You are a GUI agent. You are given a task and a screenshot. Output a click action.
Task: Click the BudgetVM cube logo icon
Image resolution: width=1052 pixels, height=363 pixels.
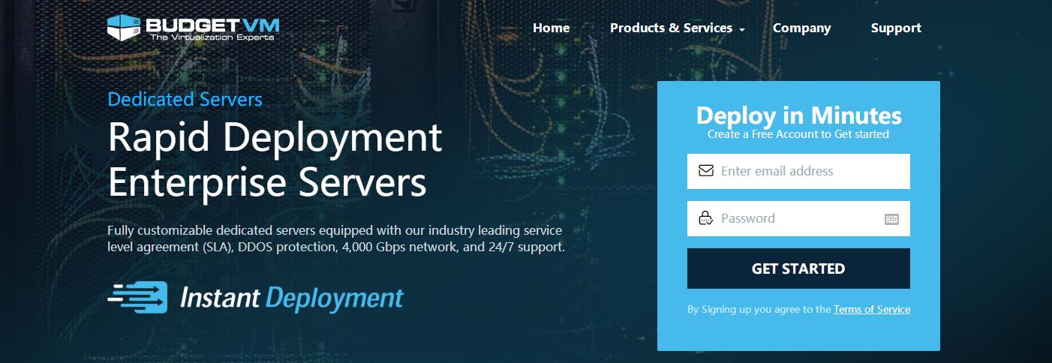pos(124,28)
